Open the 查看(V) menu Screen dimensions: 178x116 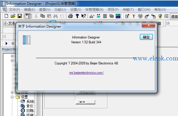(x=45, y=10)
